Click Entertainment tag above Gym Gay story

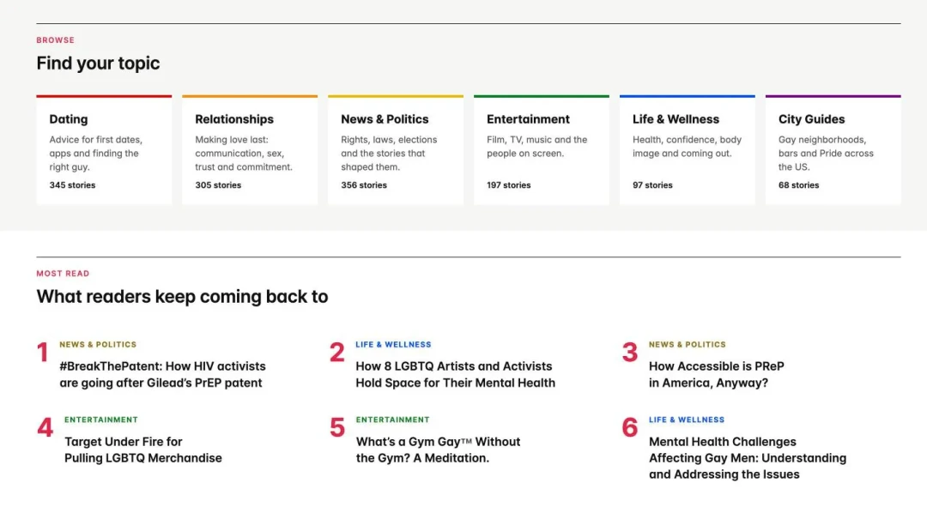point(392,419)
